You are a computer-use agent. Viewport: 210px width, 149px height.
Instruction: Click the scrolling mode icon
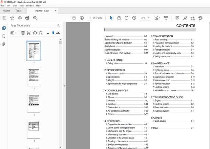[166, 18]
